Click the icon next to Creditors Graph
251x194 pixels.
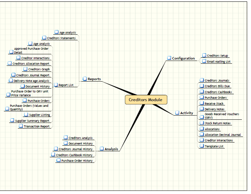(x=26, y=69)
